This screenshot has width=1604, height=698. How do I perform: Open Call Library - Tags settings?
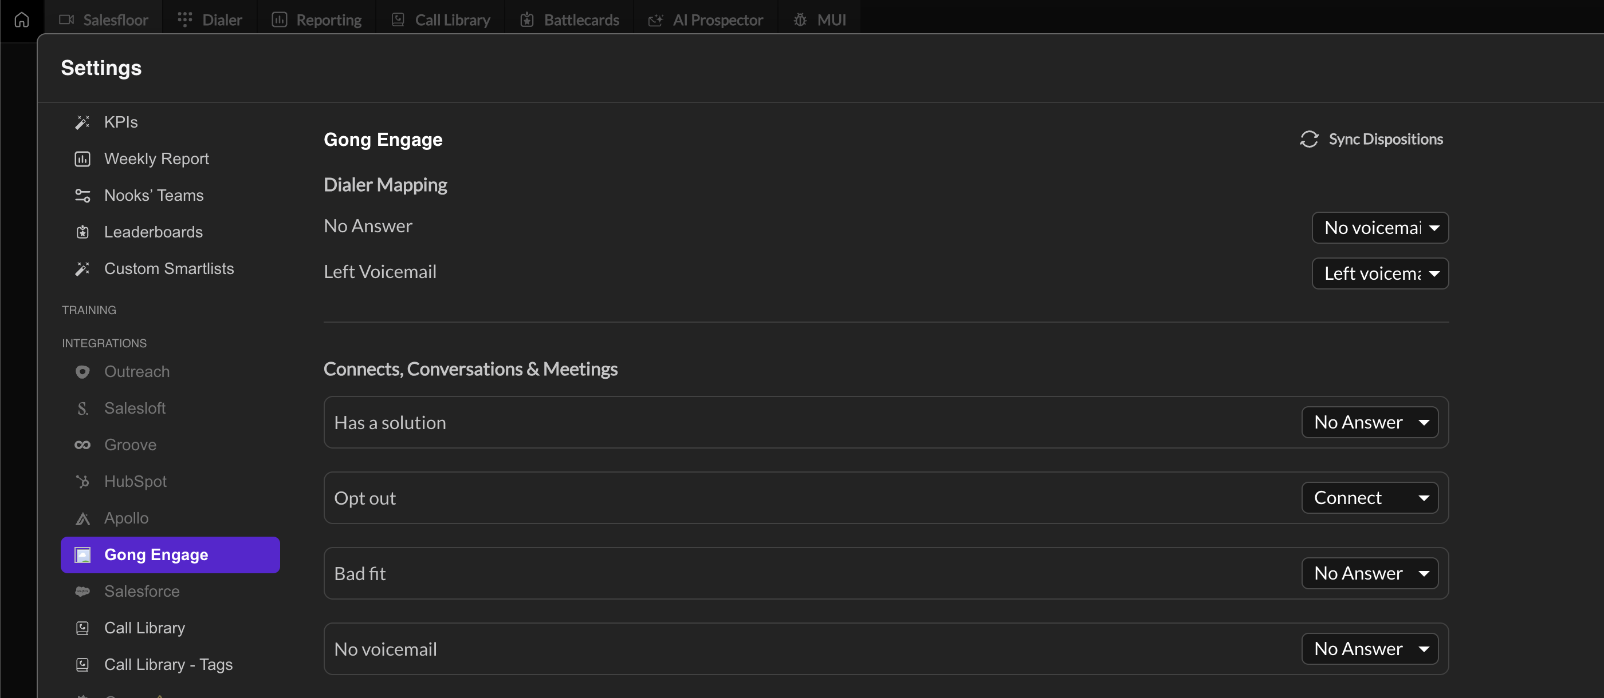tap(171, 665)
